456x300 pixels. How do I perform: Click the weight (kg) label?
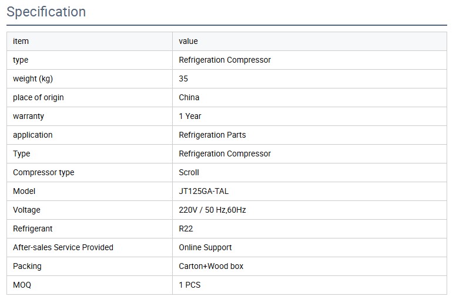[x=33, y=79]
